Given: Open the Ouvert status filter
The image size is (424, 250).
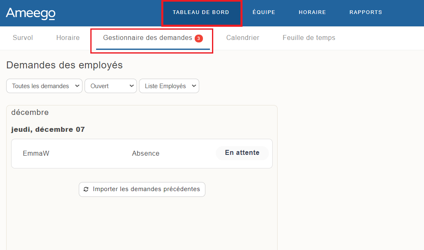Looking at the screenshot, I should 111,86.
